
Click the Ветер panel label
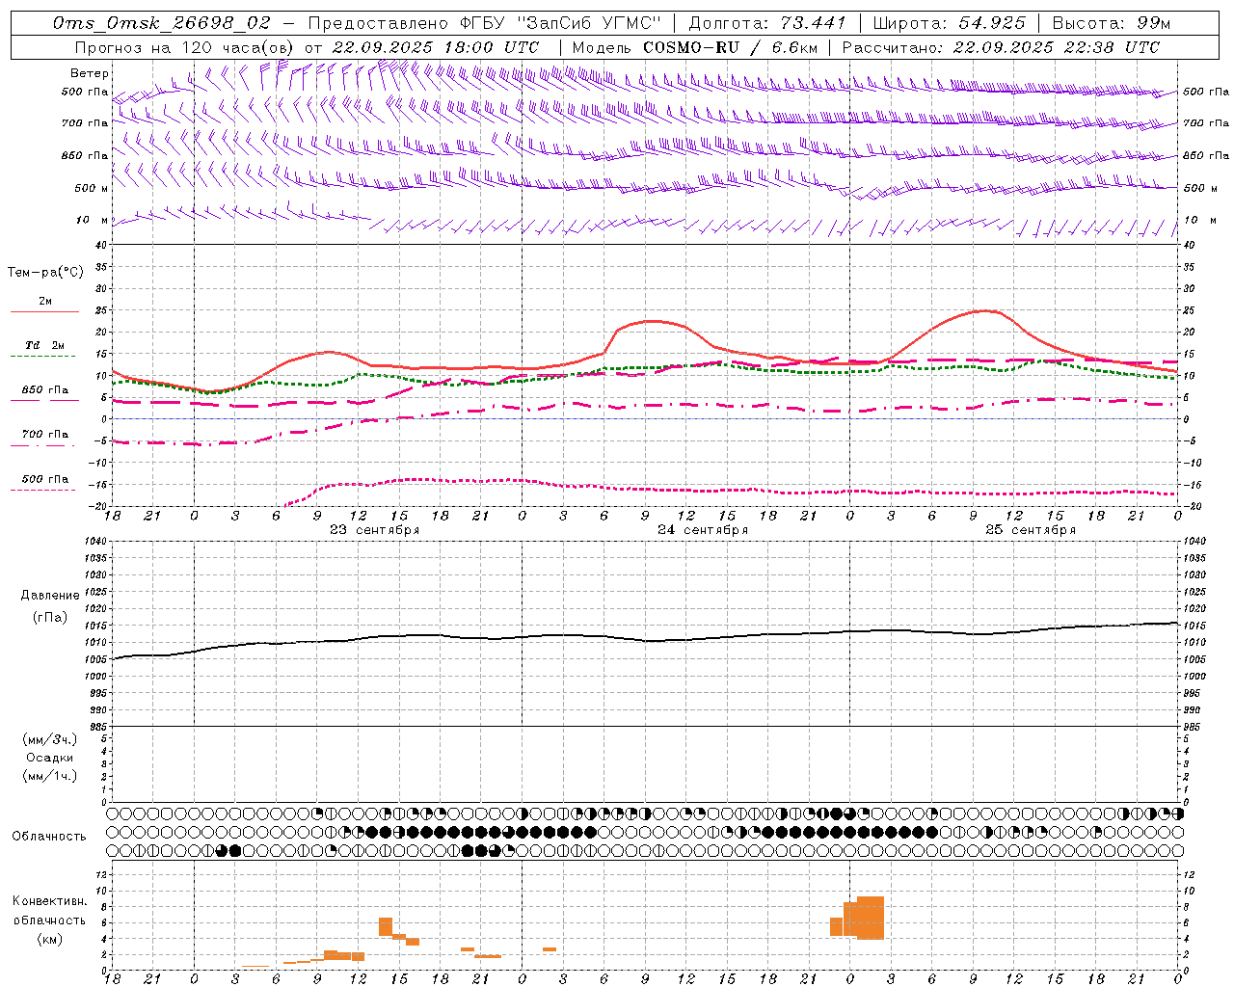pyautogui.click(x=90, y=73)
